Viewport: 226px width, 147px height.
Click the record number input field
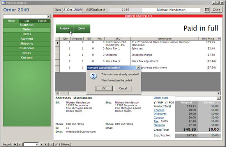click(x=31, y=144)
